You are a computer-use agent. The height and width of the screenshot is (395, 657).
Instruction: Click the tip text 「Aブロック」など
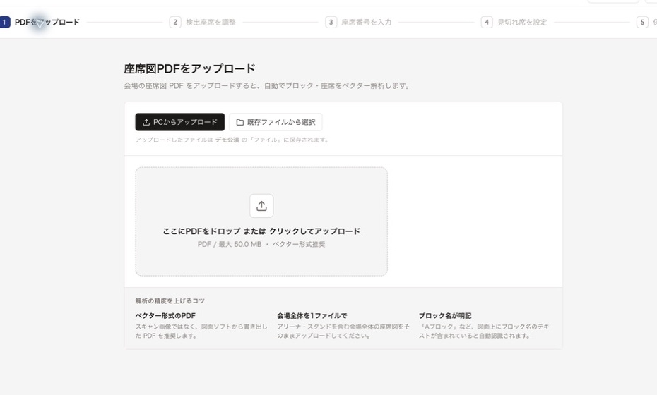(x=484, y=331)
